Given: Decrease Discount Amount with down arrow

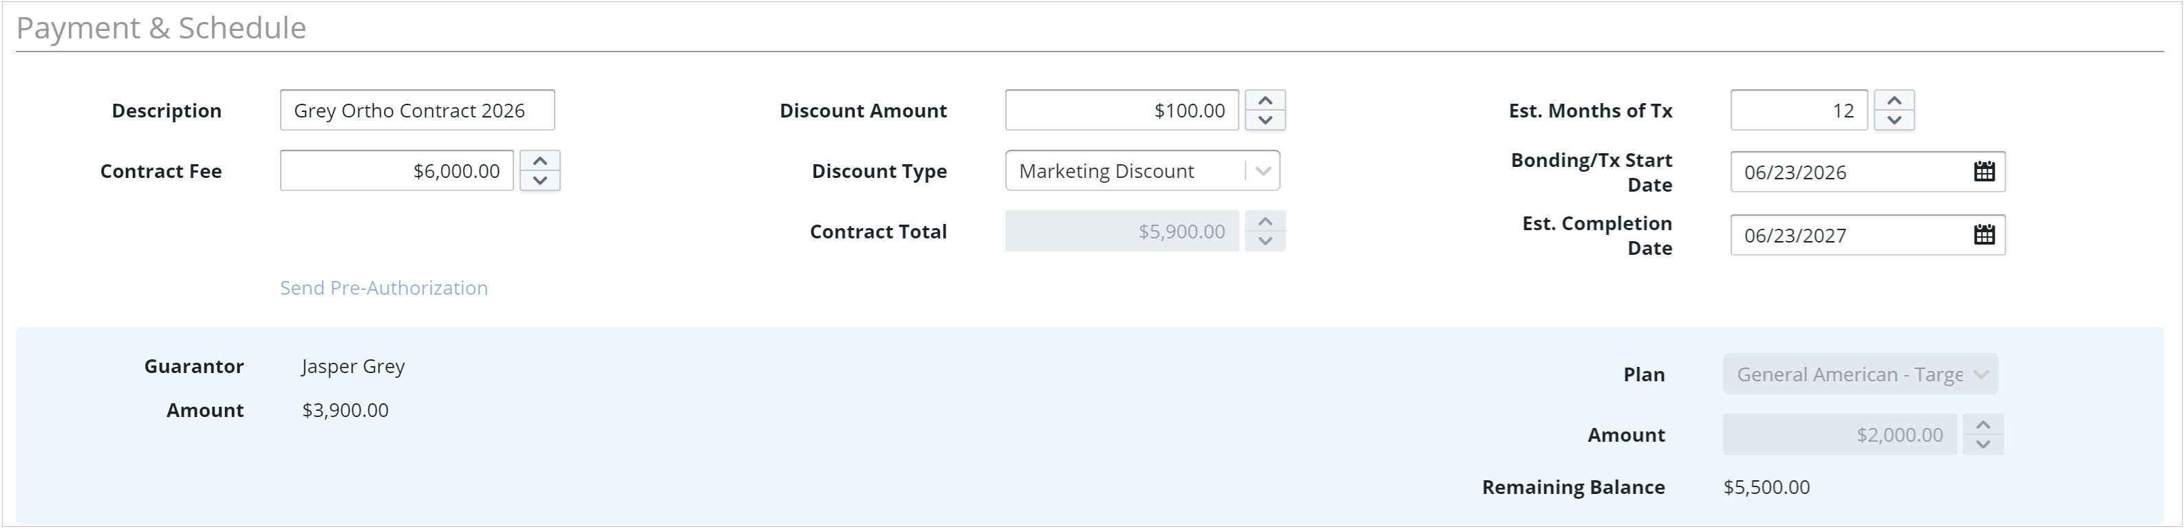Looking at the screenshot, I should point(1265,120).
